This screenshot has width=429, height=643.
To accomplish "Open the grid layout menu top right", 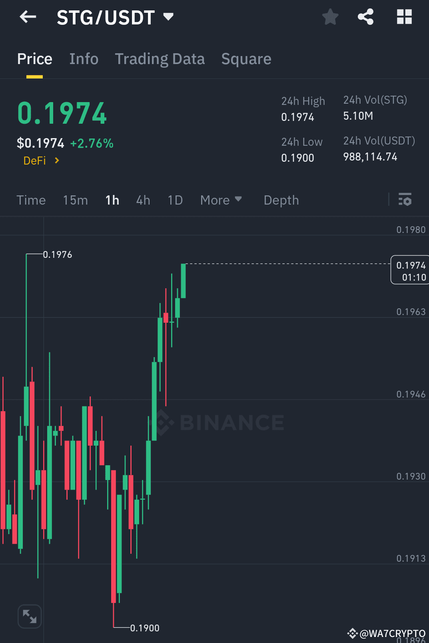I will click(x=404, y=17).
